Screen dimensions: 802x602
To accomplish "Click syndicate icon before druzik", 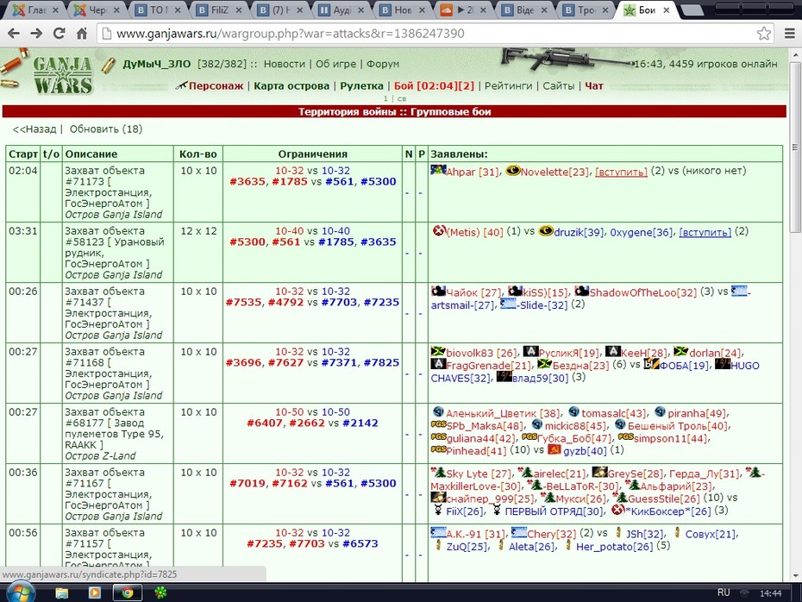I will 546,230.
